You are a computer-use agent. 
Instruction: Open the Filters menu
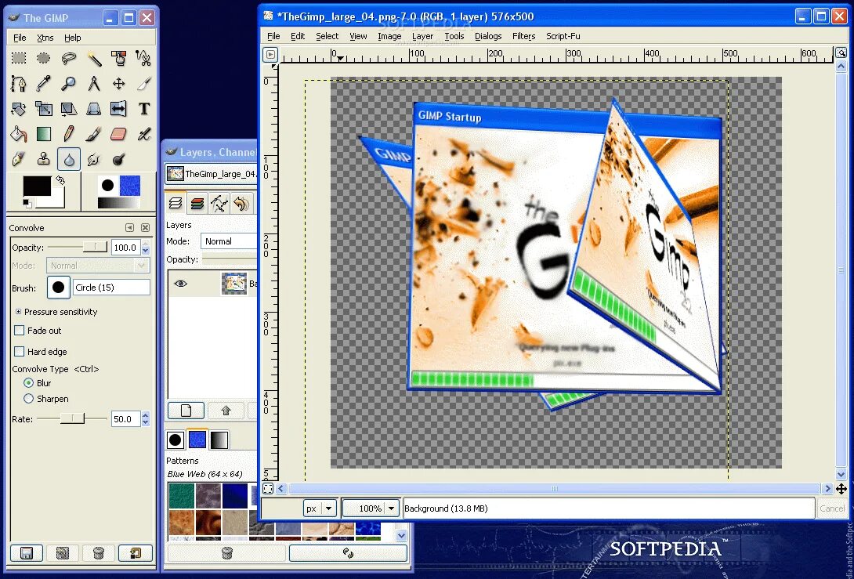523,36
